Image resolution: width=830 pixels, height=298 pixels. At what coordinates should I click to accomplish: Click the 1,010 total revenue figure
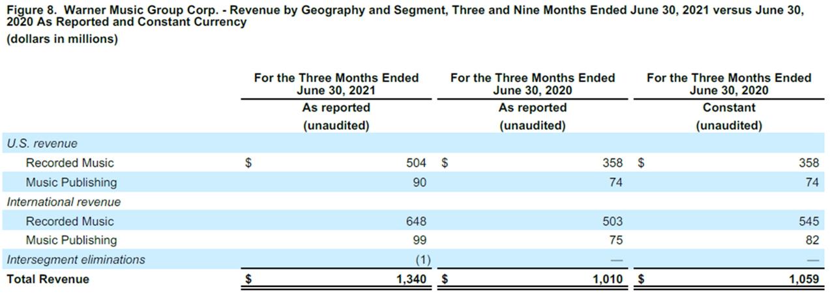607,279
